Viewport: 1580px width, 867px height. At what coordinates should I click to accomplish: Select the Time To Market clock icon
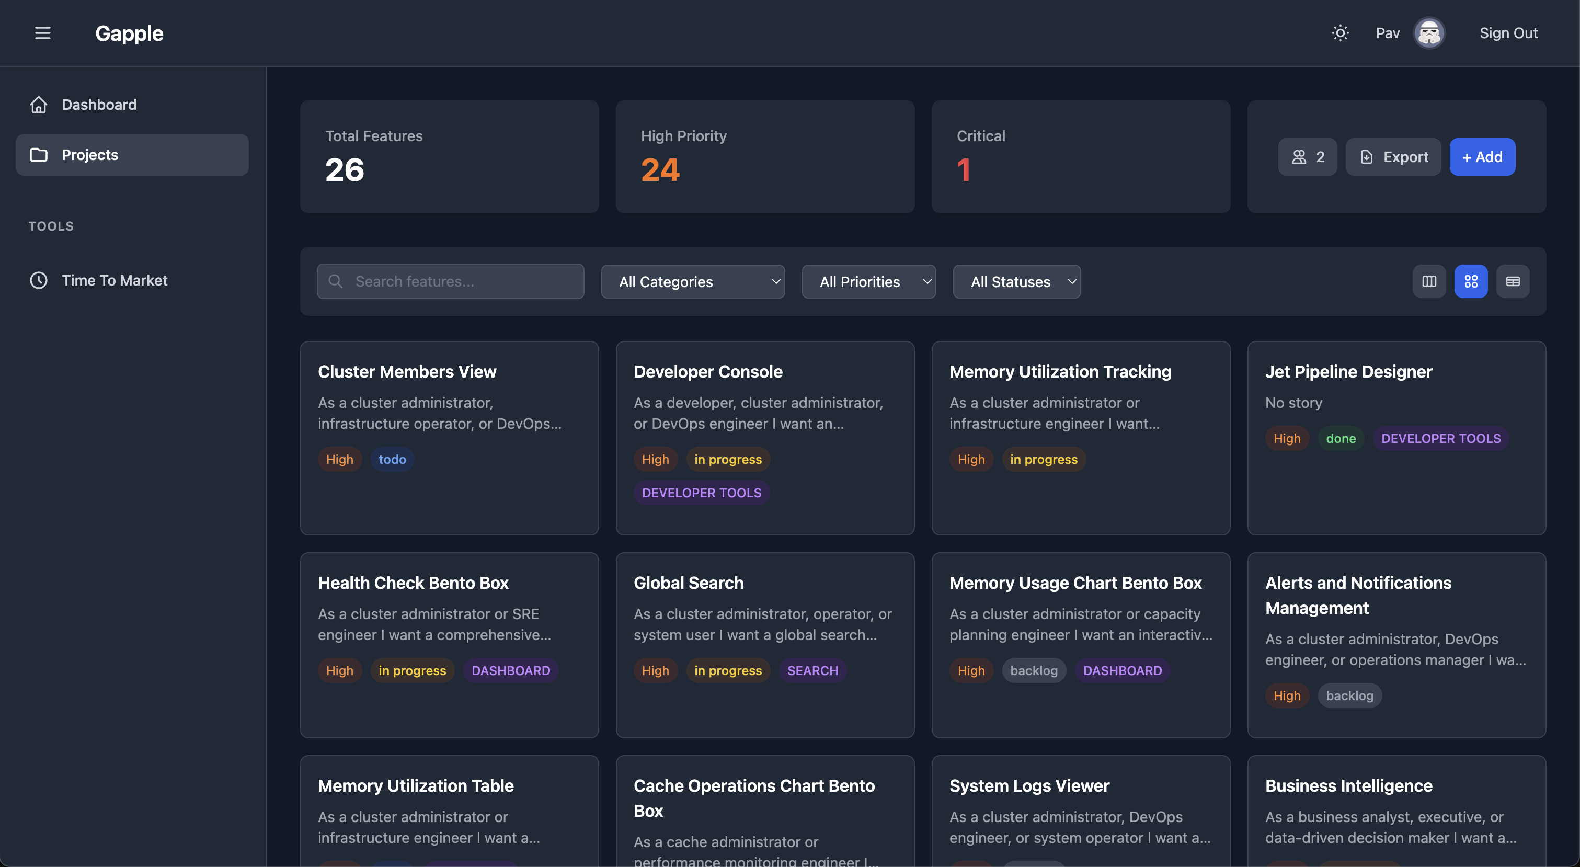pyautogui.click(x=38, y=280)
